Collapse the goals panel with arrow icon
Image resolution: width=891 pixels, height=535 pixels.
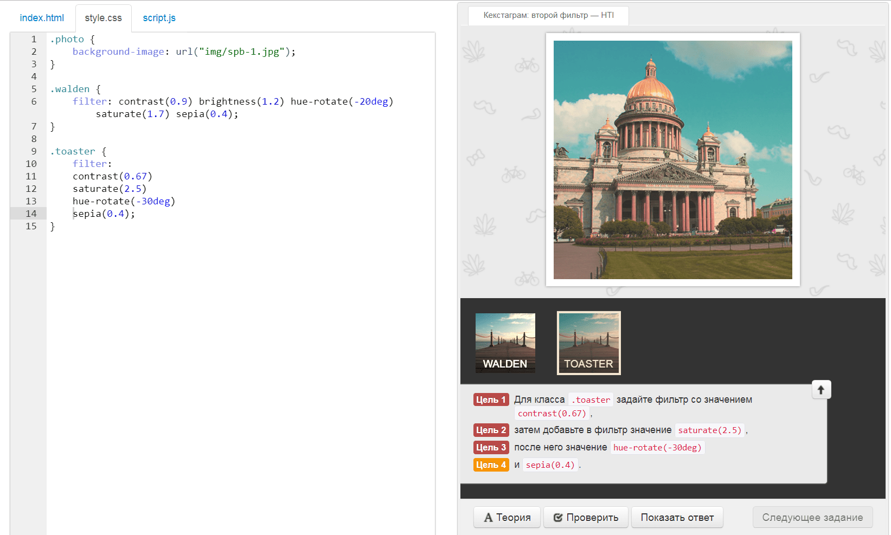tap(821, 390)
